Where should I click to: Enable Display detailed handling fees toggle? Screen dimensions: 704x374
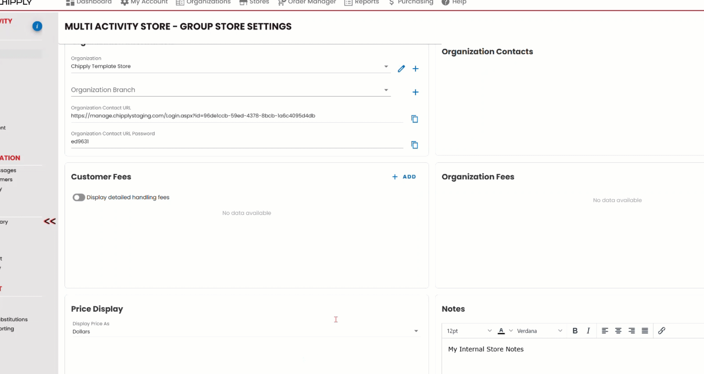[x=79, y=197]
